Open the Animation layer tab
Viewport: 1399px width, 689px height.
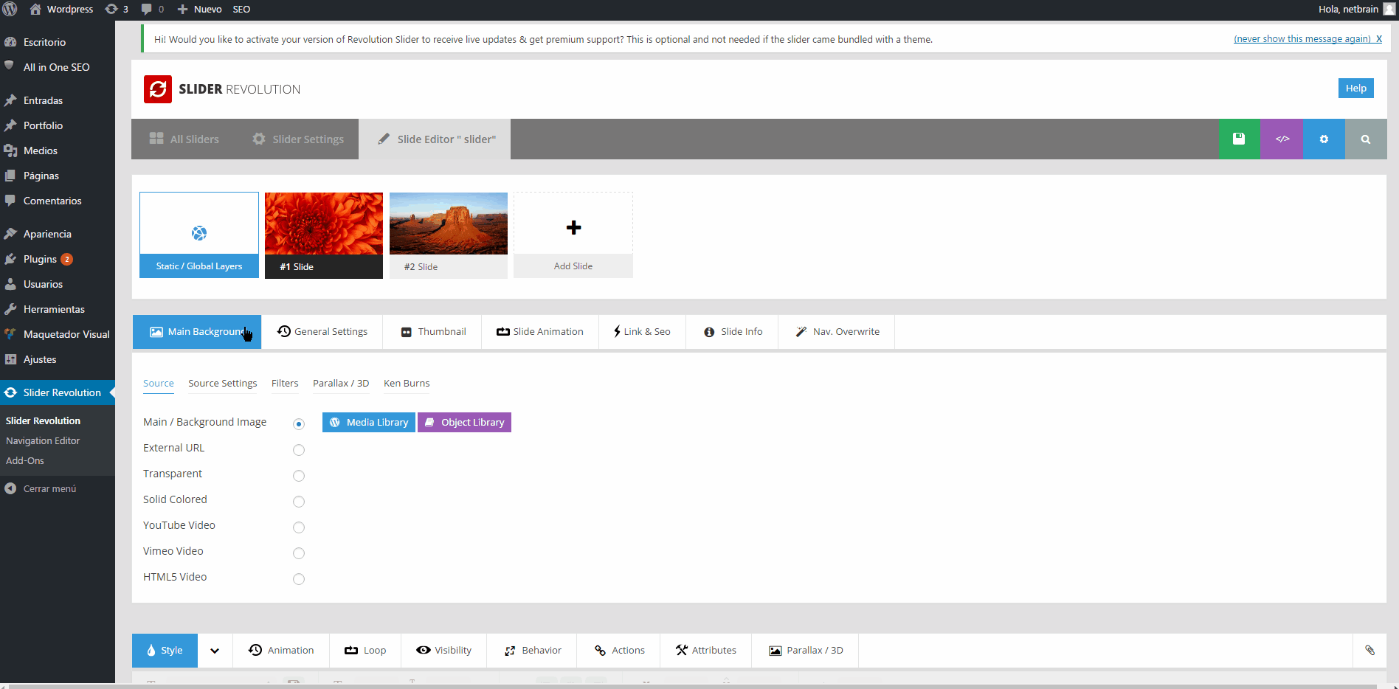point(281,651)
